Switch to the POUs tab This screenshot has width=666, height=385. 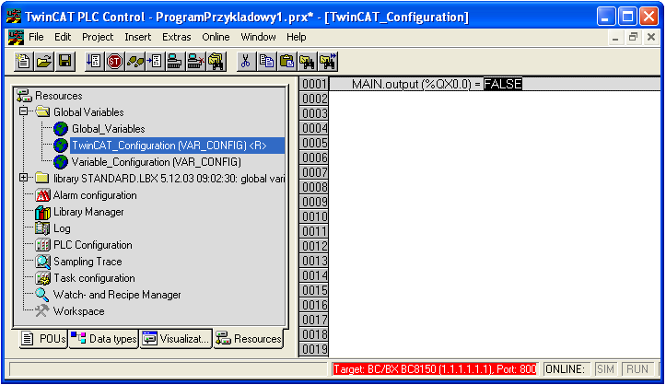coord(43,339)
